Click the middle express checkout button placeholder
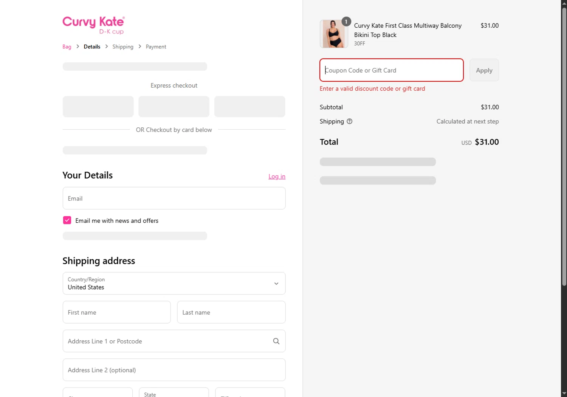567x397 pixels. 174,106
